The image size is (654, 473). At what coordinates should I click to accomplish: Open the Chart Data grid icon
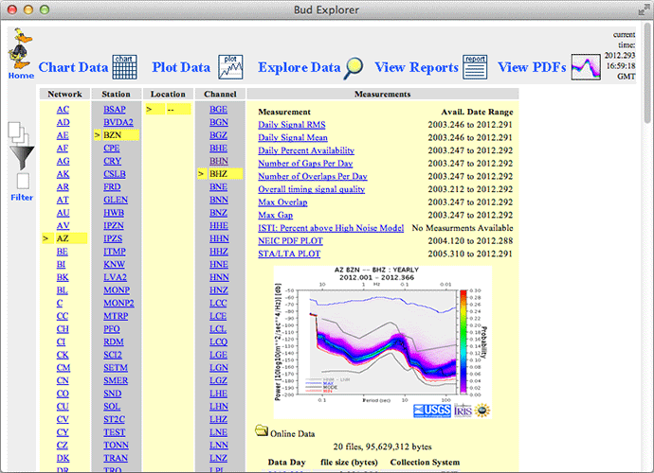click(124, 67)
